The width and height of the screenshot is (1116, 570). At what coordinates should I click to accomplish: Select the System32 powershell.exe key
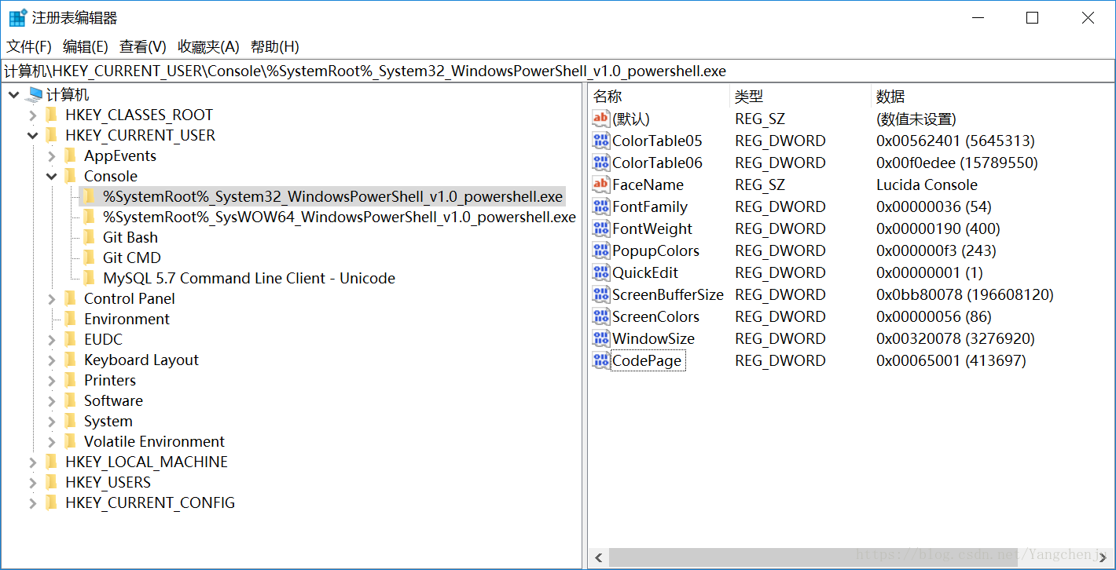pos(333,196)
